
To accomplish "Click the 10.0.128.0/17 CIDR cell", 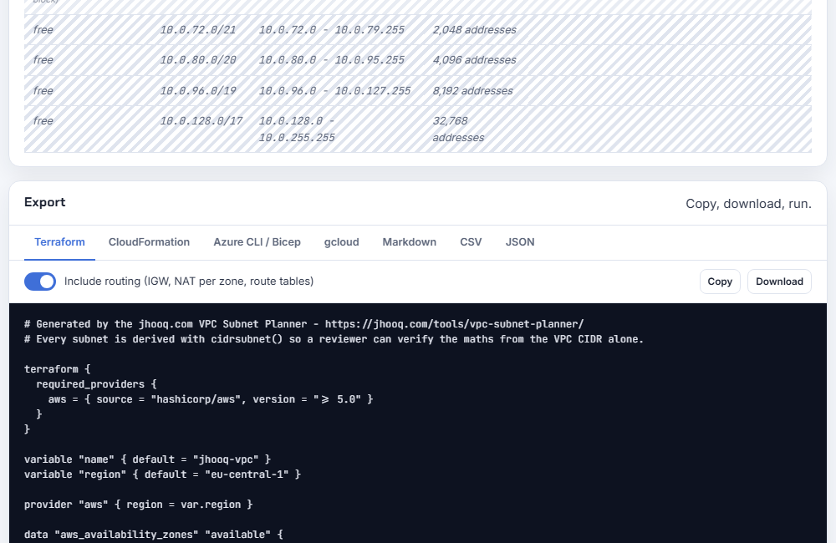I will (x=201, y=121).
